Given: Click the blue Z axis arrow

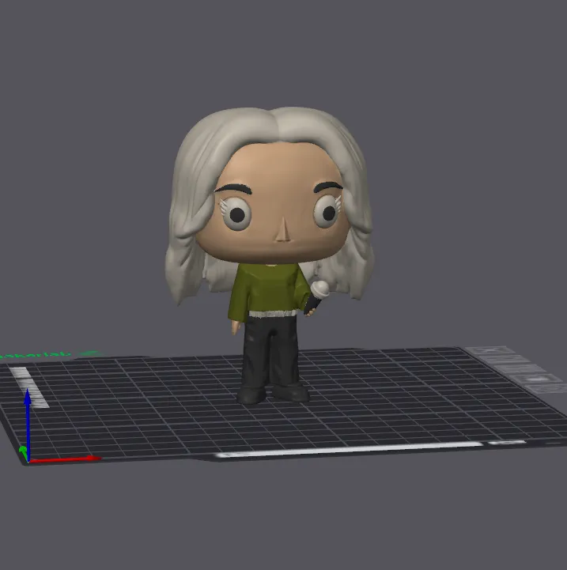Looking at the screenshot, I should click(27, 424).
